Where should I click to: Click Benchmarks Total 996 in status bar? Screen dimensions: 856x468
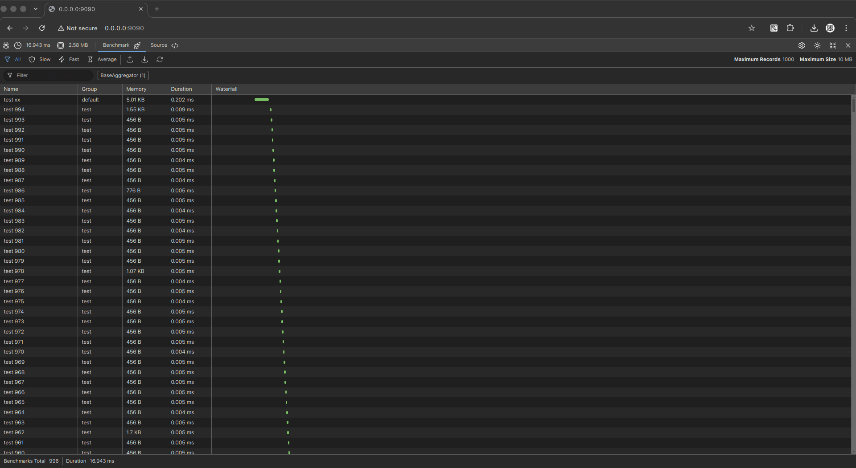point(31,461)
